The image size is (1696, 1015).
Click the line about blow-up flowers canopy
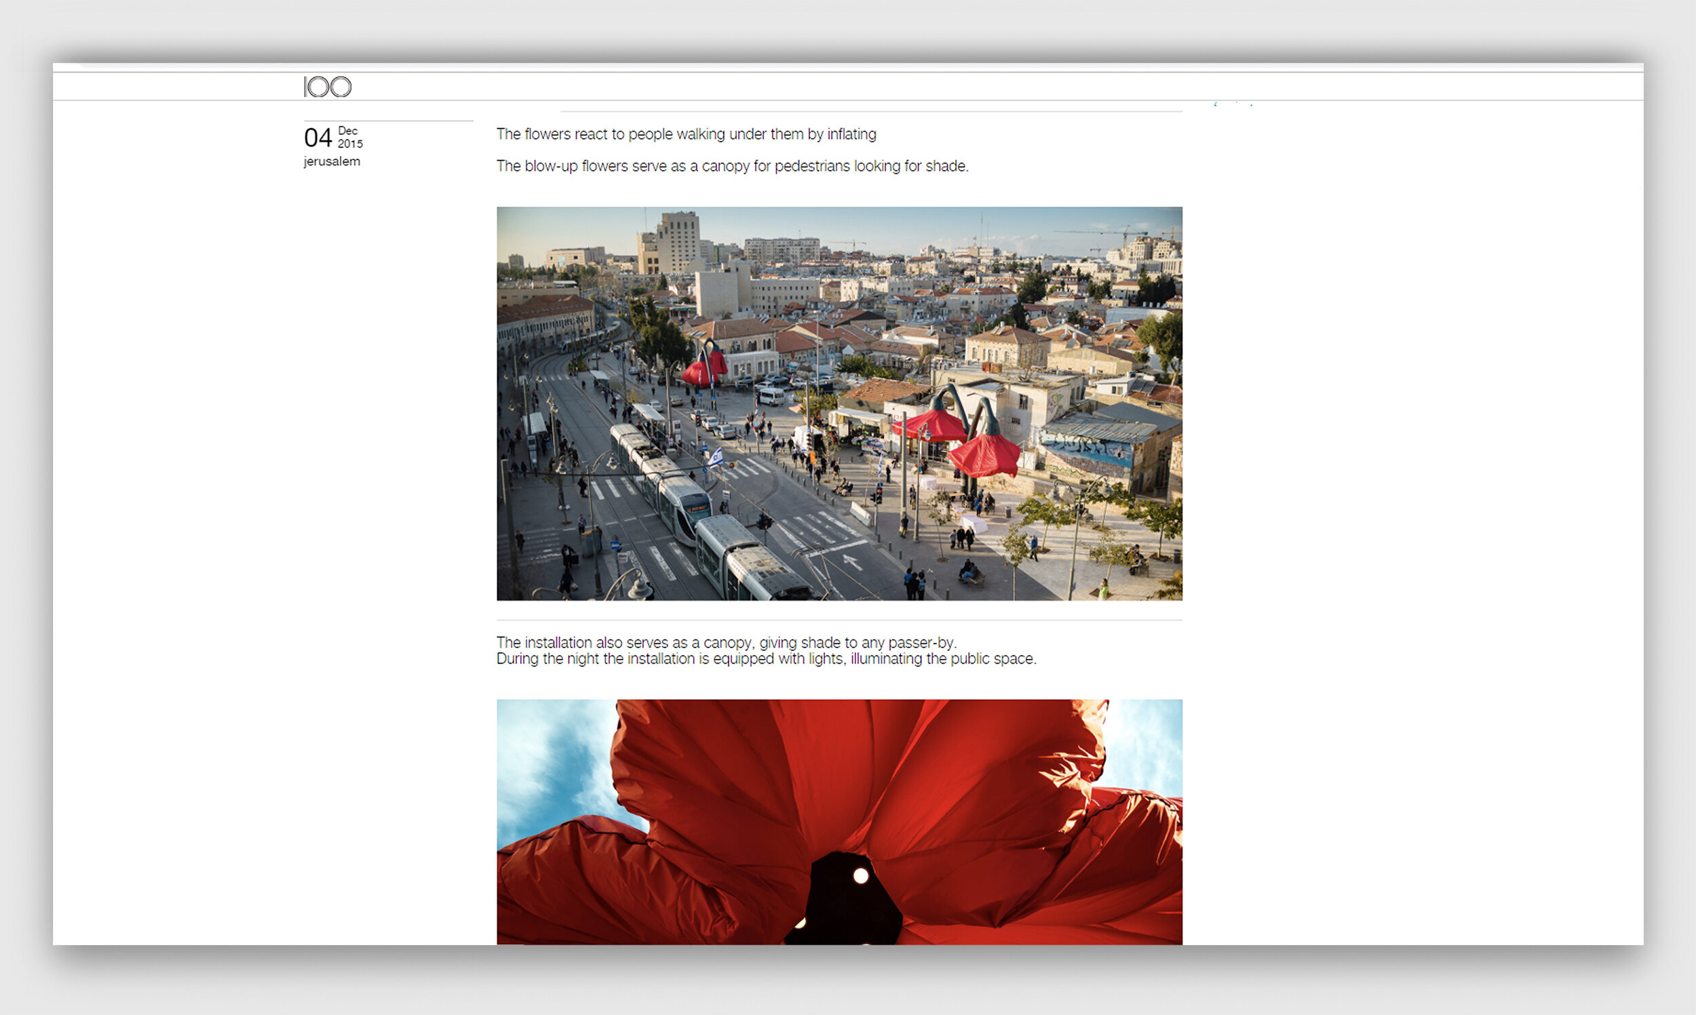point(732,166)
